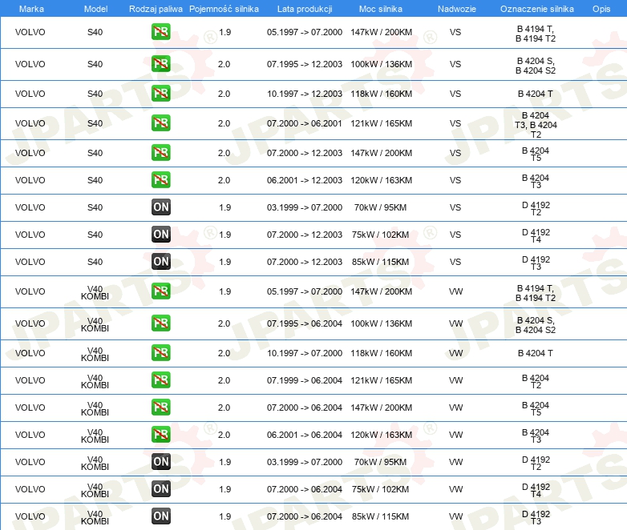
Task: Click the Marka column header
Action: click(31, 9)
